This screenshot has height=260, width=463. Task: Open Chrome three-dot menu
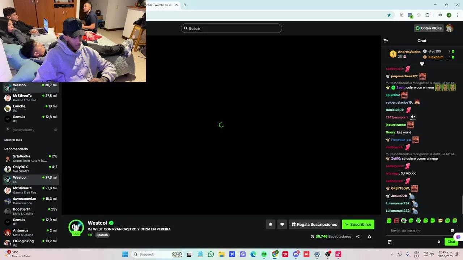coord(458,15)
